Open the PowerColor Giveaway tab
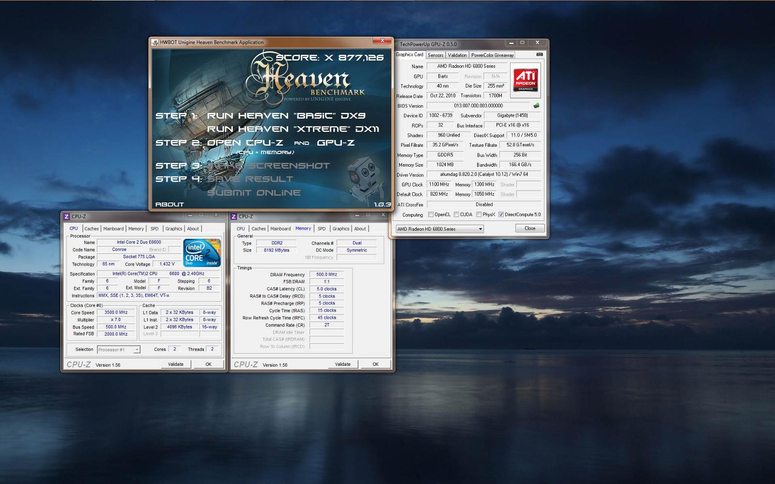The height and width of the screenshot is (484, 775). pyautogui.click(x=492, y=55)
